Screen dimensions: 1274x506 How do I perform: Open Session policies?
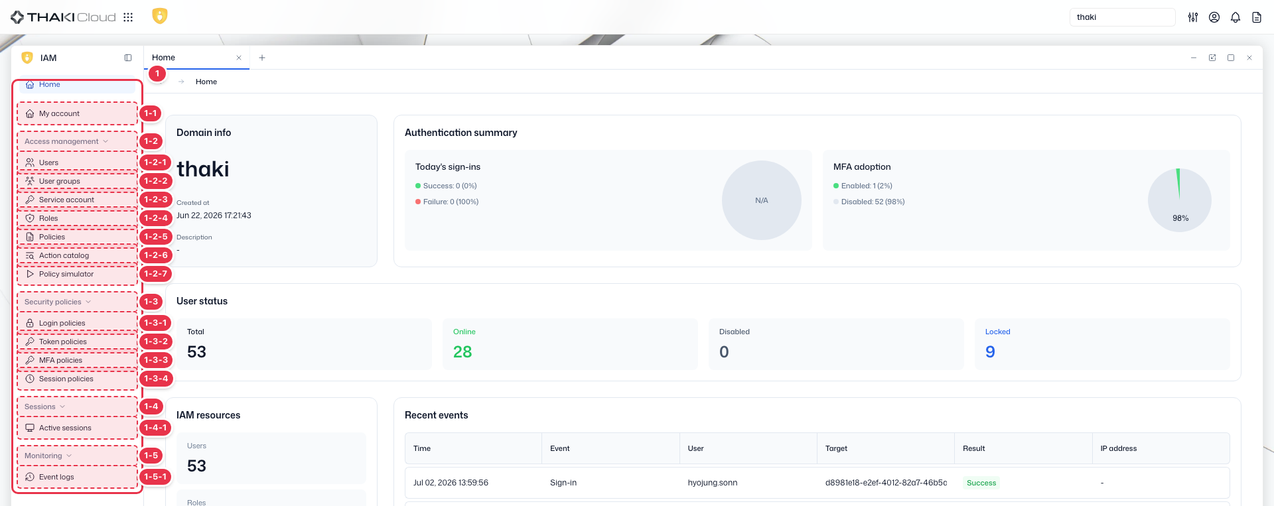77,379
